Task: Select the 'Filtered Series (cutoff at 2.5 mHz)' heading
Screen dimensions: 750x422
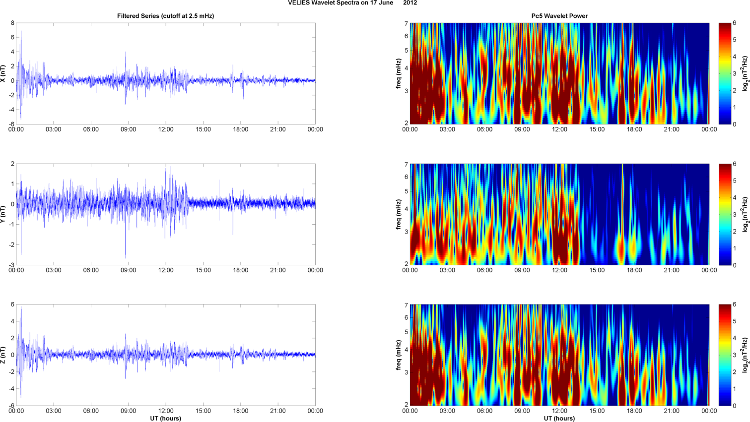Action: (x=166, y=16)
